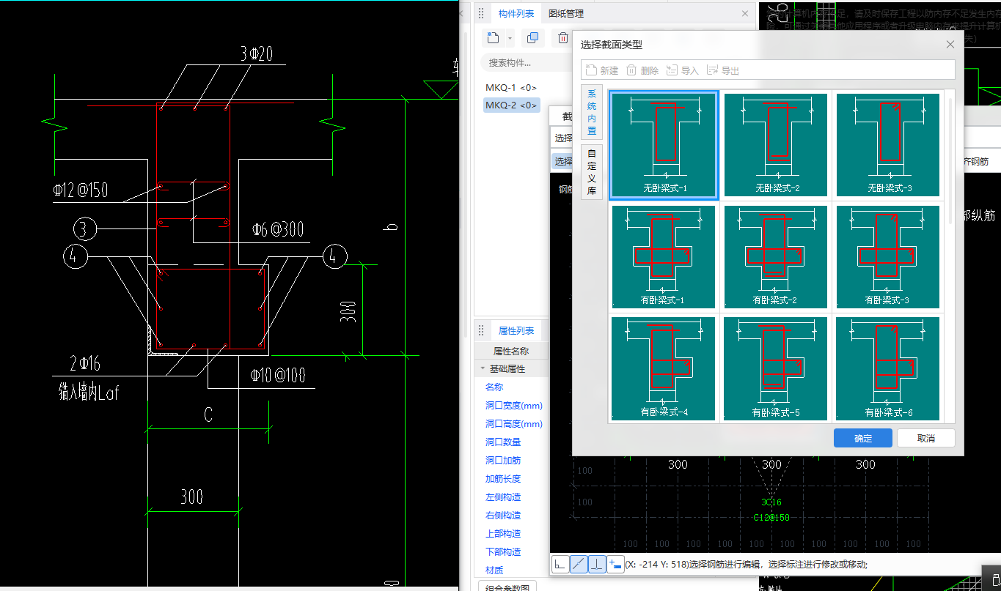This screenshot has height=591, width=1001.
Task: Select the 自定义库 vertical tab
Action: pyautogui.click(x=592, y=172)
